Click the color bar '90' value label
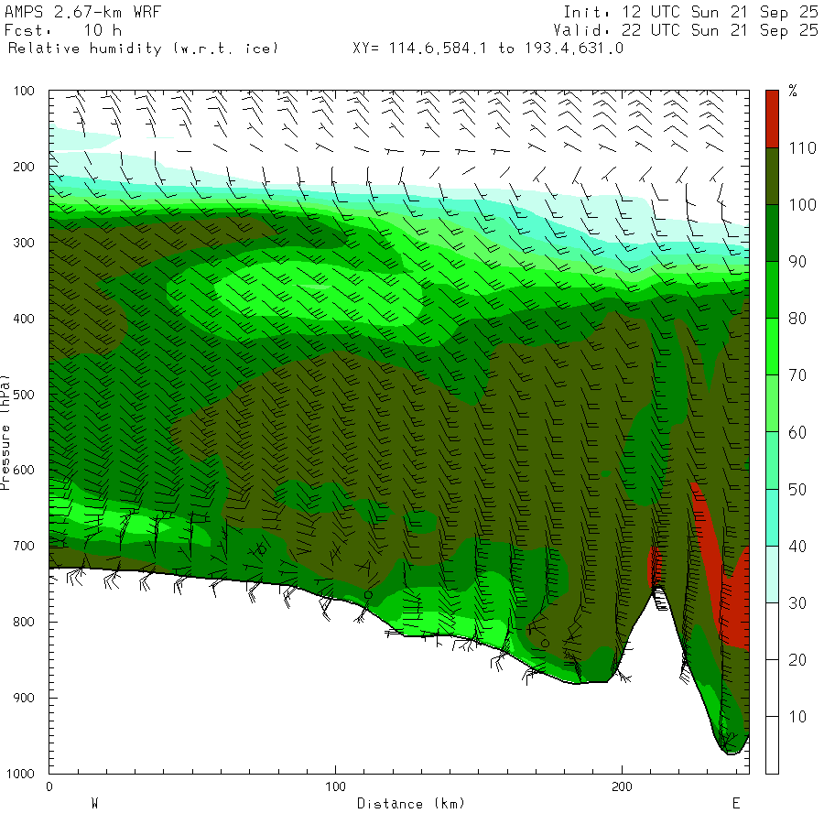Viewport: 824px width, 824px height. click(797, 262)
